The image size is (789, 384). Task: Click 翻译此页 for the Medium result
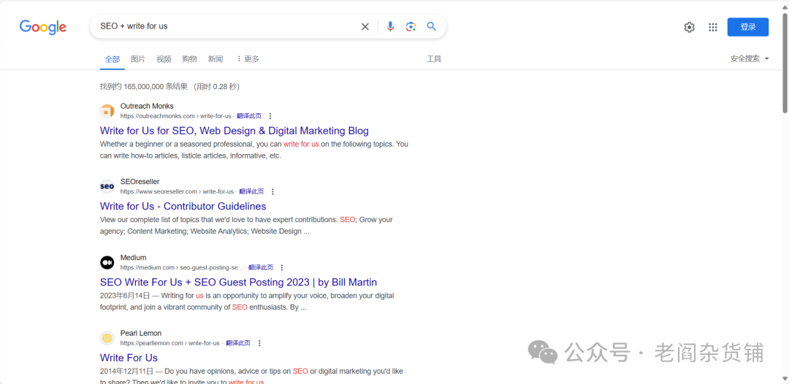pyautogui.click(x=261, y=267)
